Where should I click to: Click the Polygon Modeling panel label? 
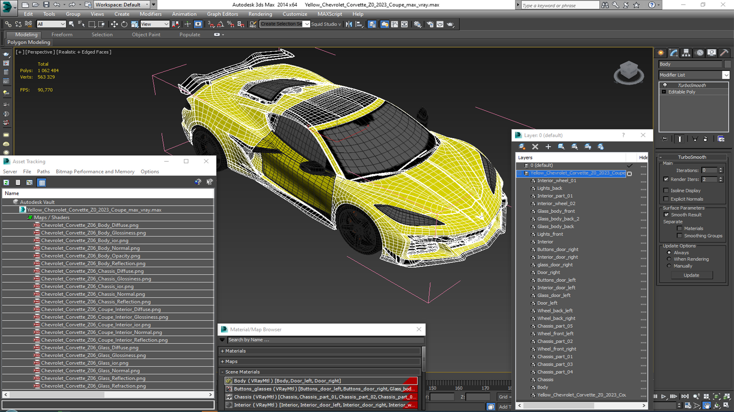(x=29, y=42)
